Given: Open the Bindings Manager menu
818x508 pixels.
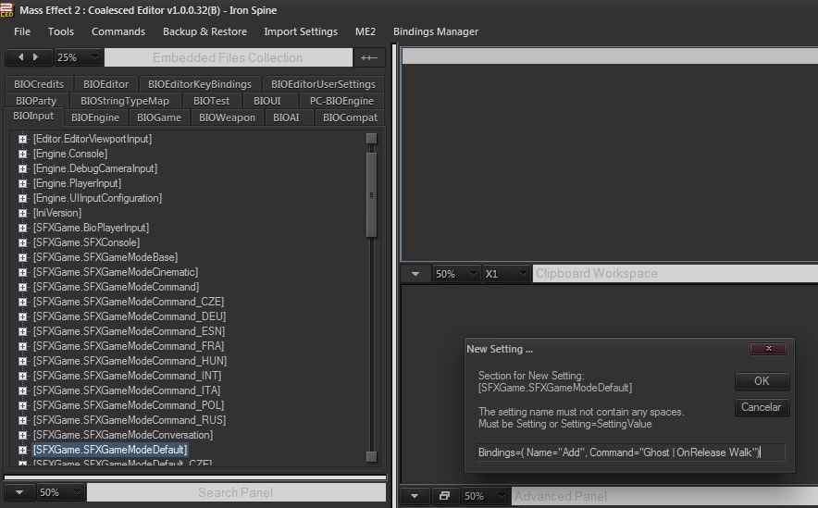Looking at the screenshot, I should pyautogui.click(x=436, y=31).
